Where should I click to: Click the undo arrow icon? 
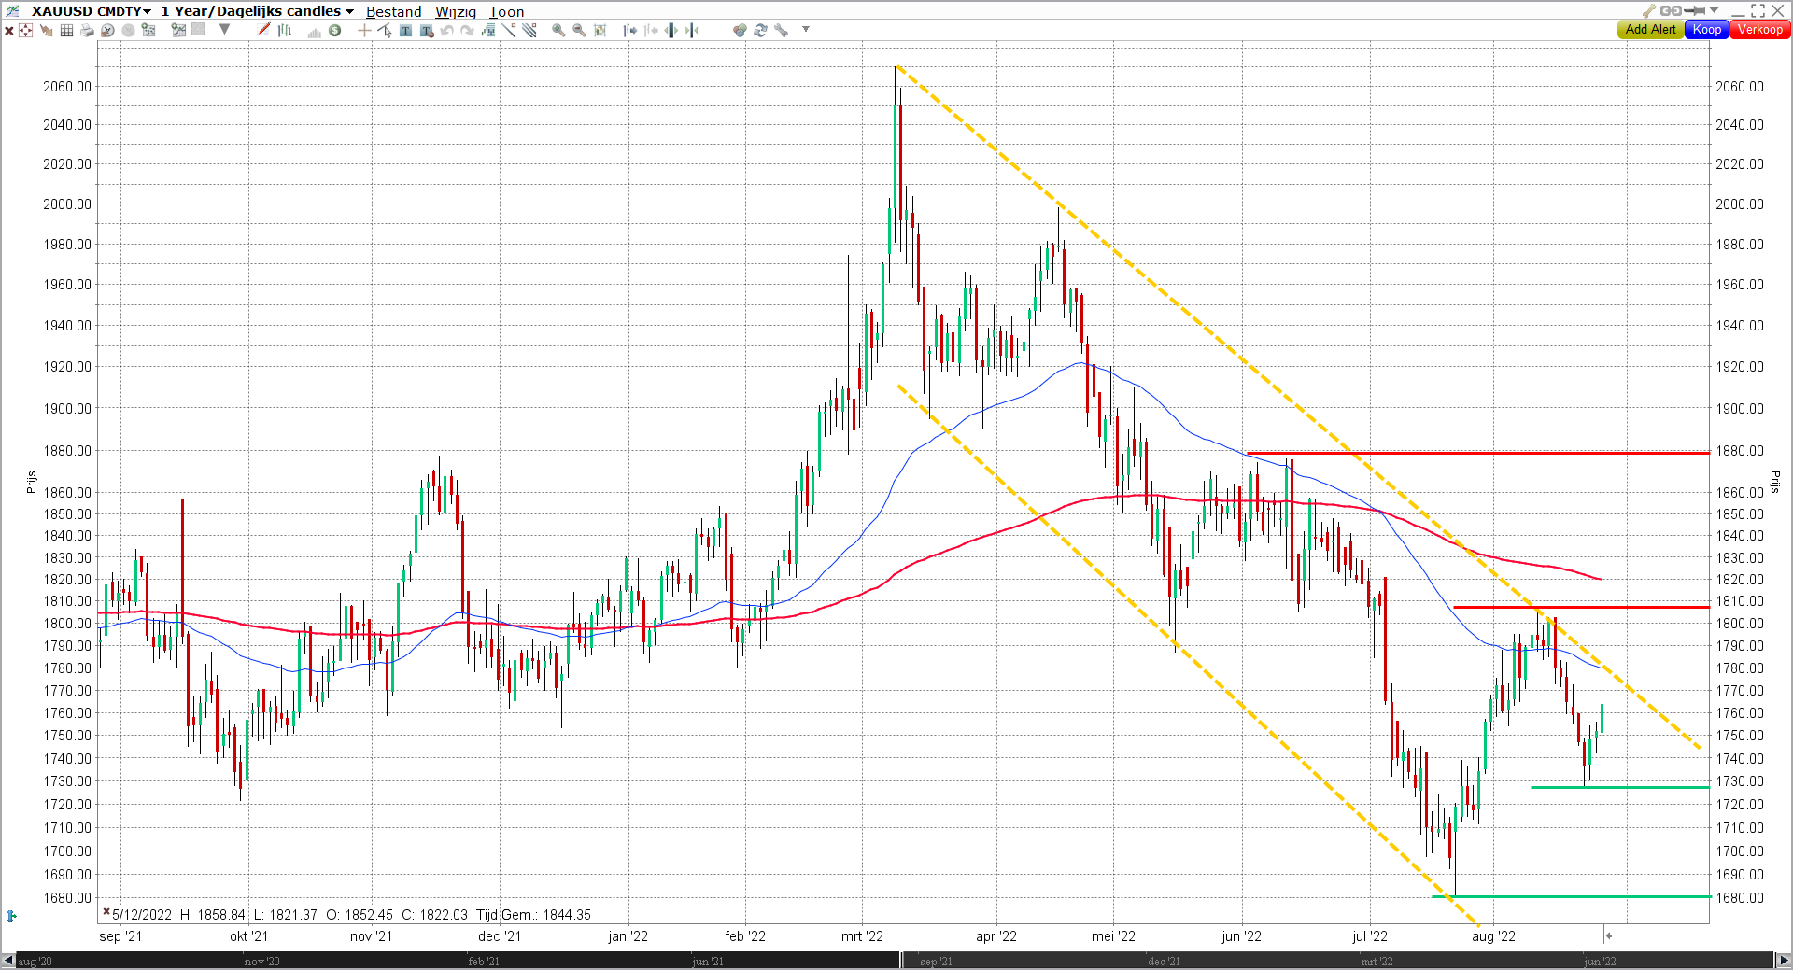[x=446, y=30]
